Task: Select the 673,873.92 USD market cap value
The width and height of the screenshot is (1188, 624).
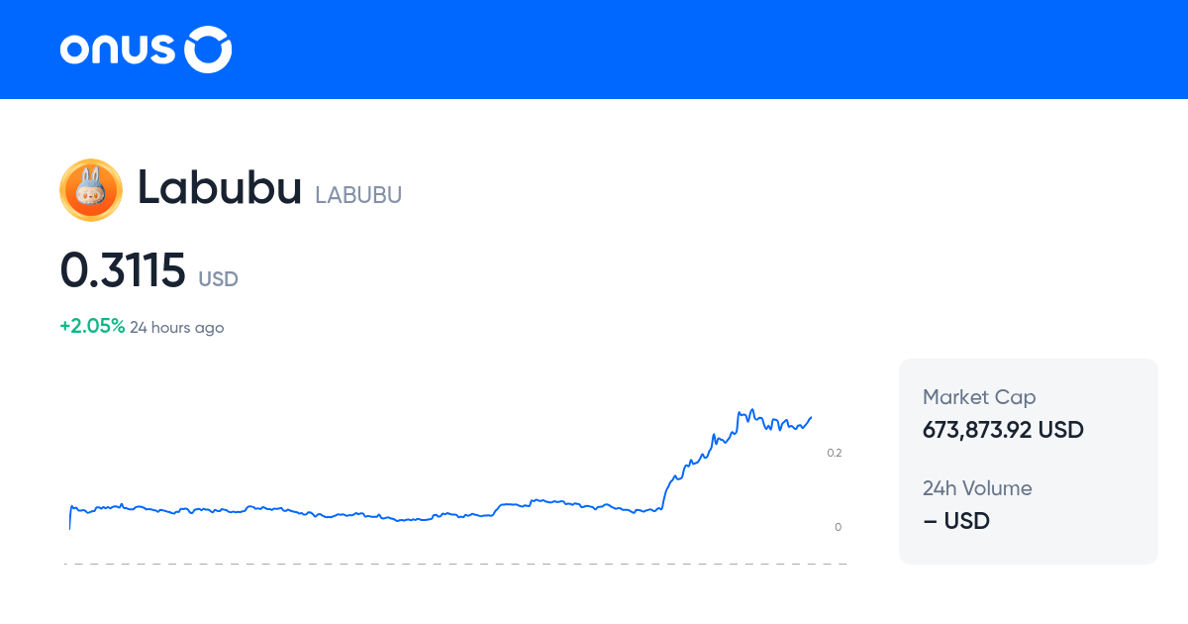Action: click(1003, 431)
